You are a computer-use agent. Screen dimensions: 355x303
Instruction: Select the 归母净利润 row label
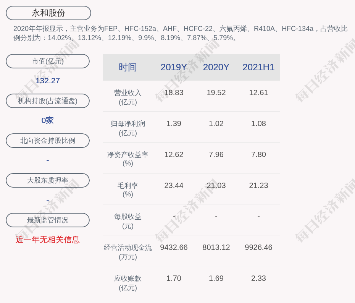(x=127, y=128)
